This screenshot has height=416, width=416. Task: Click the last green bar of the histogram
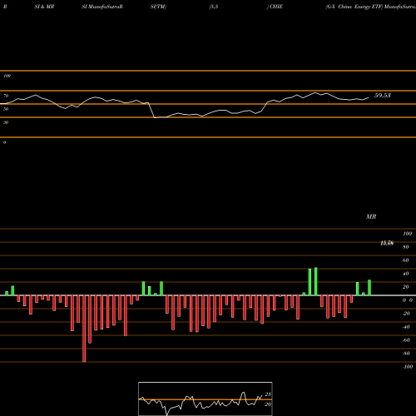click(369, 288)
